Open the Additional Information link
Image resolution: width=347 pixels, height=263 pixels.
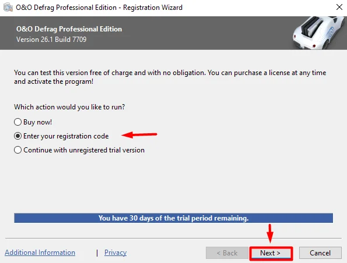(40, 253)
